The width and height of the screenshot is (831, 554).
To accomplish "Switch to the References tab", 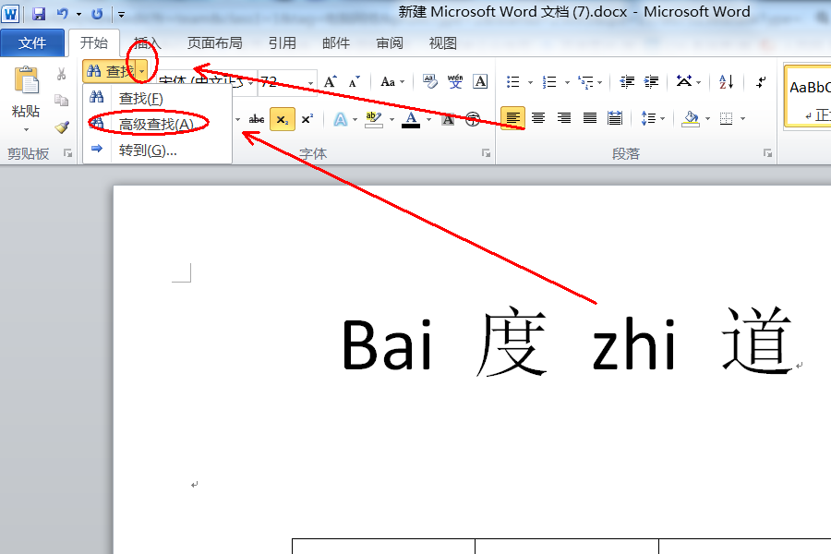I will pos(282,43).
